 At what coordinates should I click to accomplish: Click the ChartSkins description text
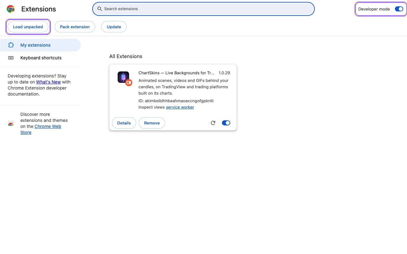(x=184, y=87)
